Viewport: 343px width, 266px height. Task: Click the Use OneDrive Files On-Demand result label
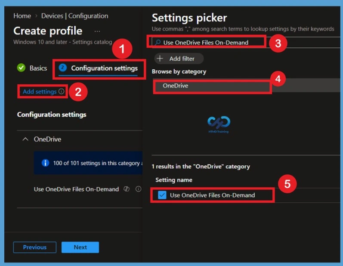pyautogui.click(x=213, y=195)
